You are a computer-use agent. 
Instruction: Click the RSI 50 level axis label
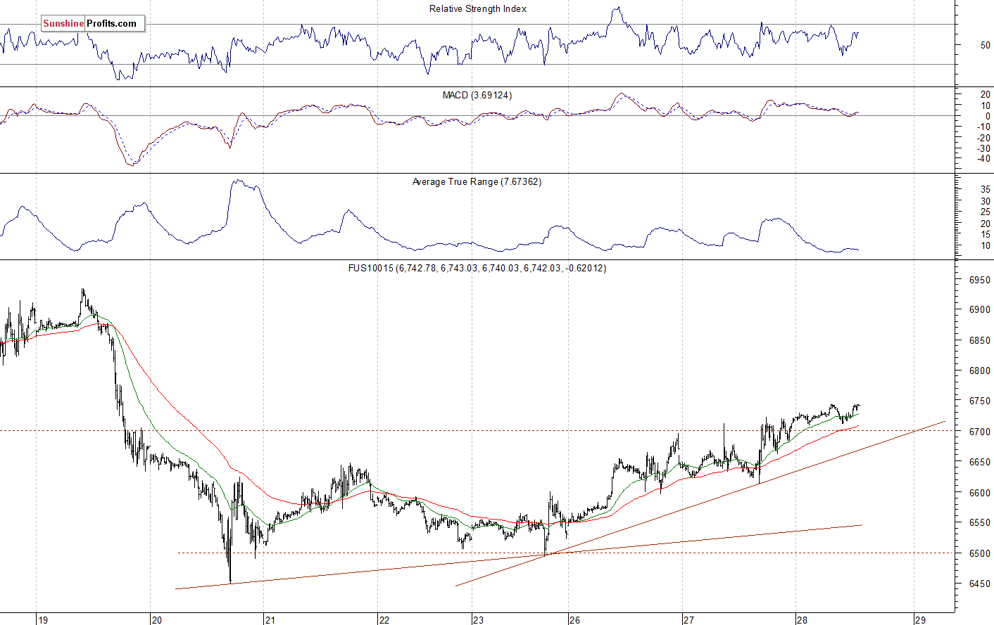click(985, 46)
